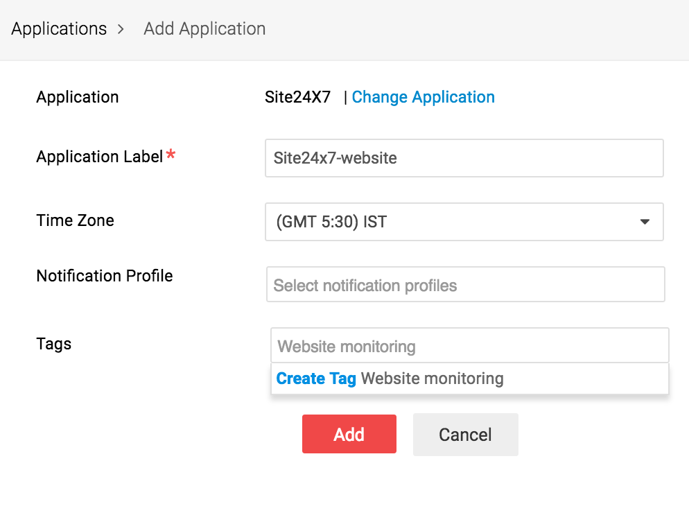689x531 pixels.
Task: Focus the Application Label input field
Action: pyautogui.click(x=464, y=158)
